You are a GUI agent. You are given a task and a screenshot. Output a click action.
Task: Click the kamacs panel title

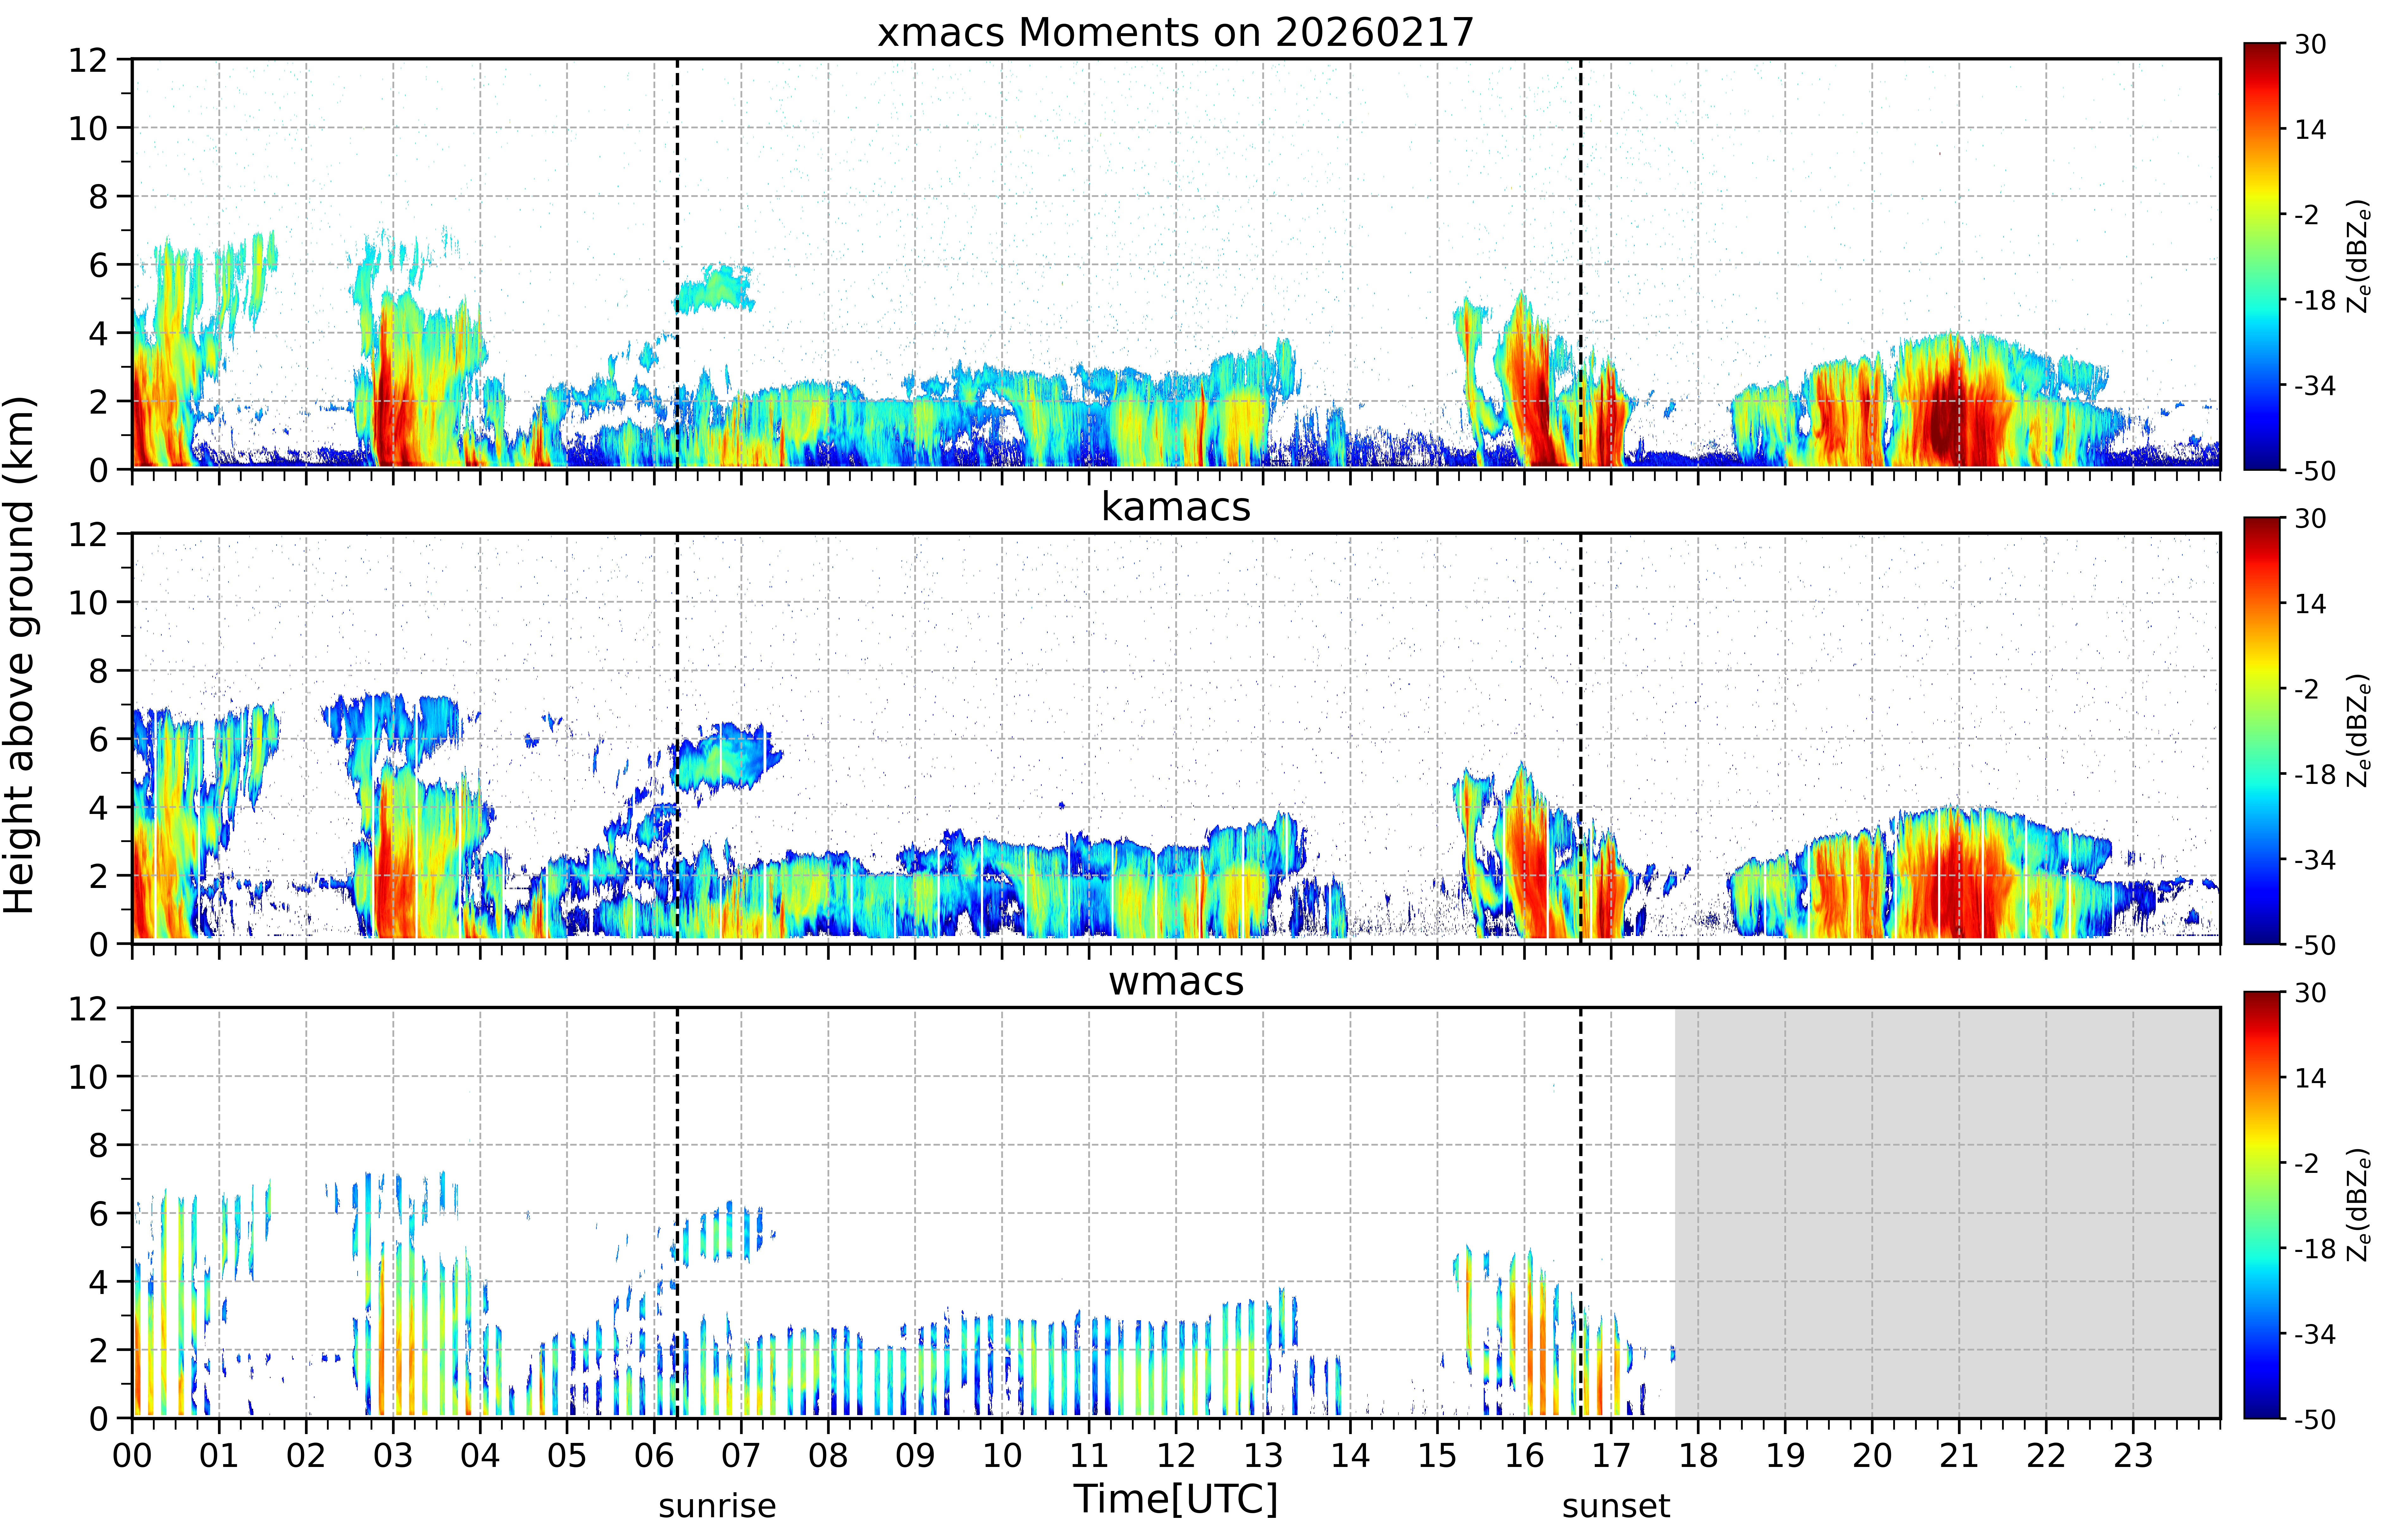[x=1175, y=507]
